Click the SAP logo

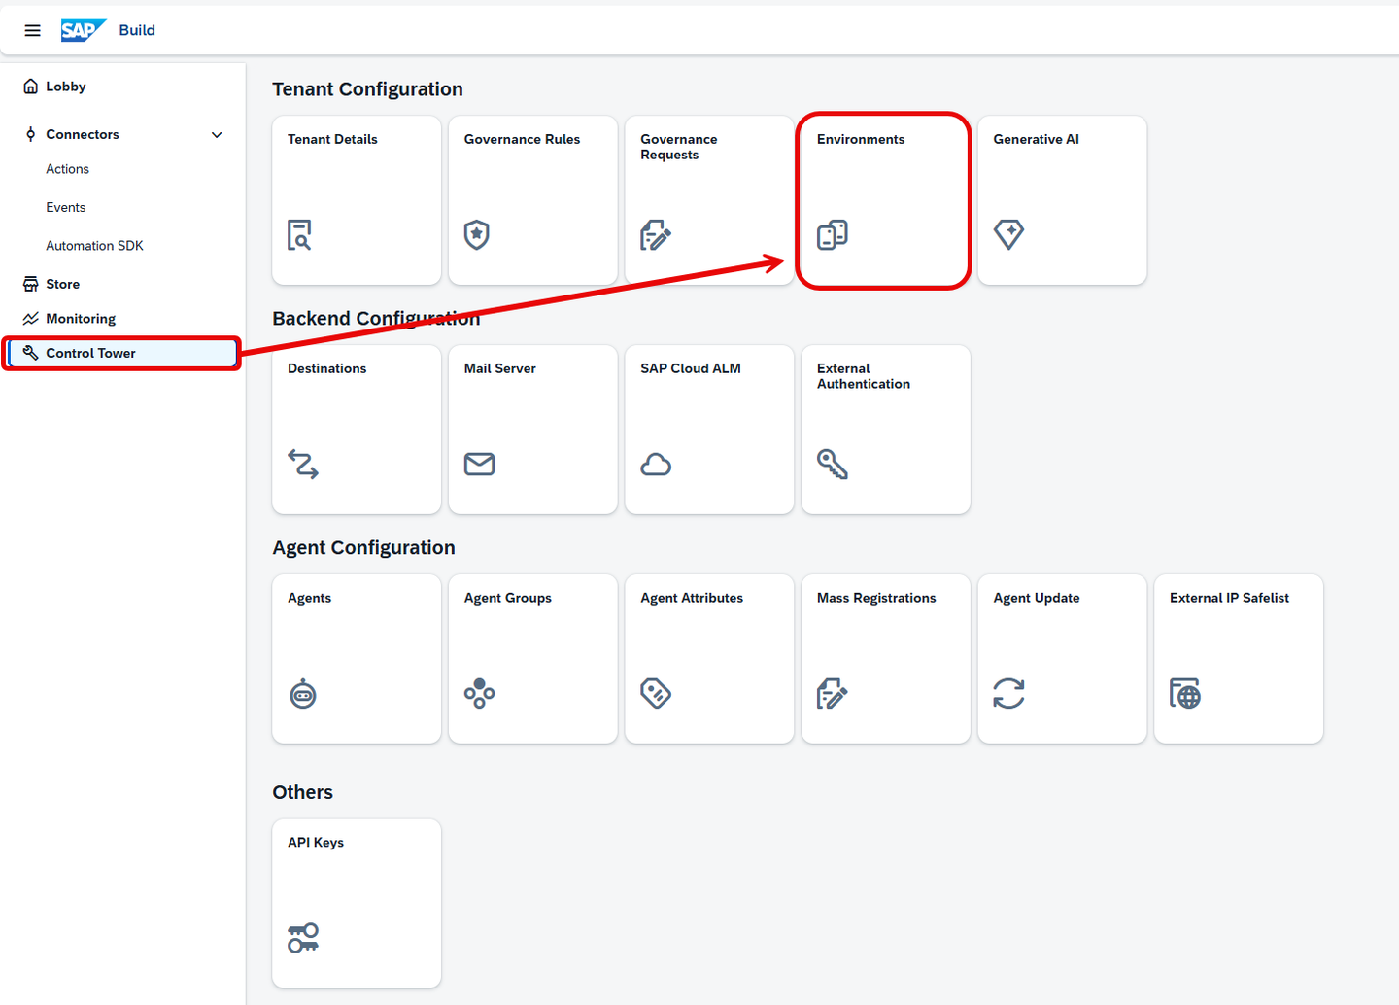84,30
